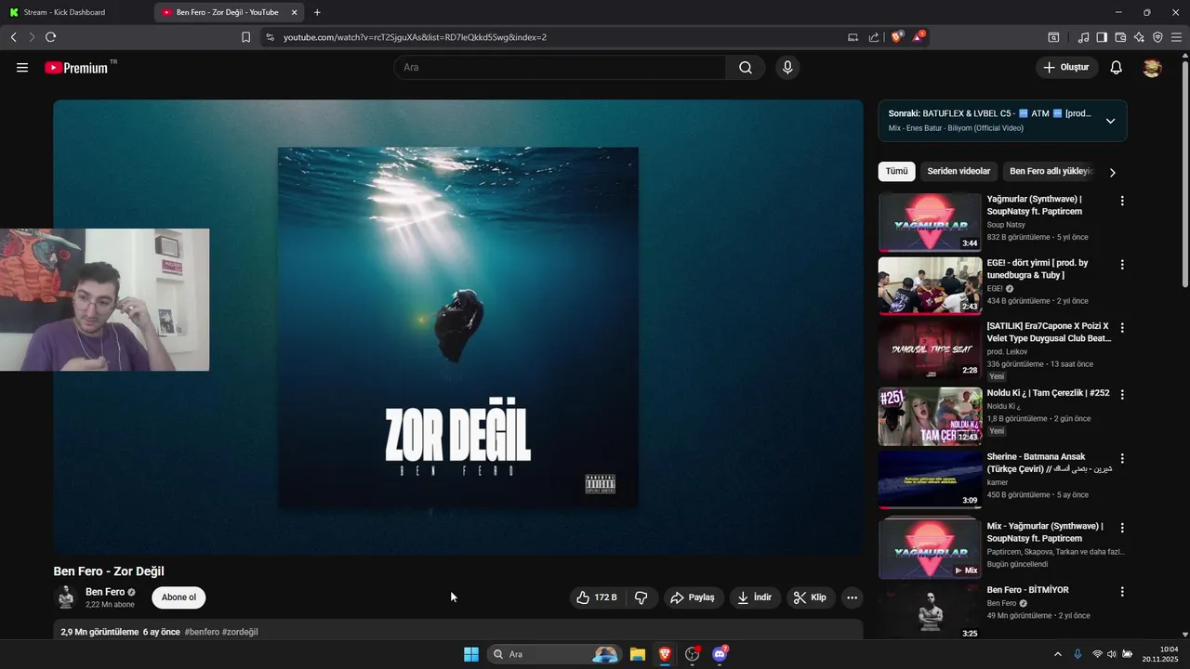The width and height of the screenshot is (1190, 669).
Task: Reload the current page
Action: click(x=50, y=37)
